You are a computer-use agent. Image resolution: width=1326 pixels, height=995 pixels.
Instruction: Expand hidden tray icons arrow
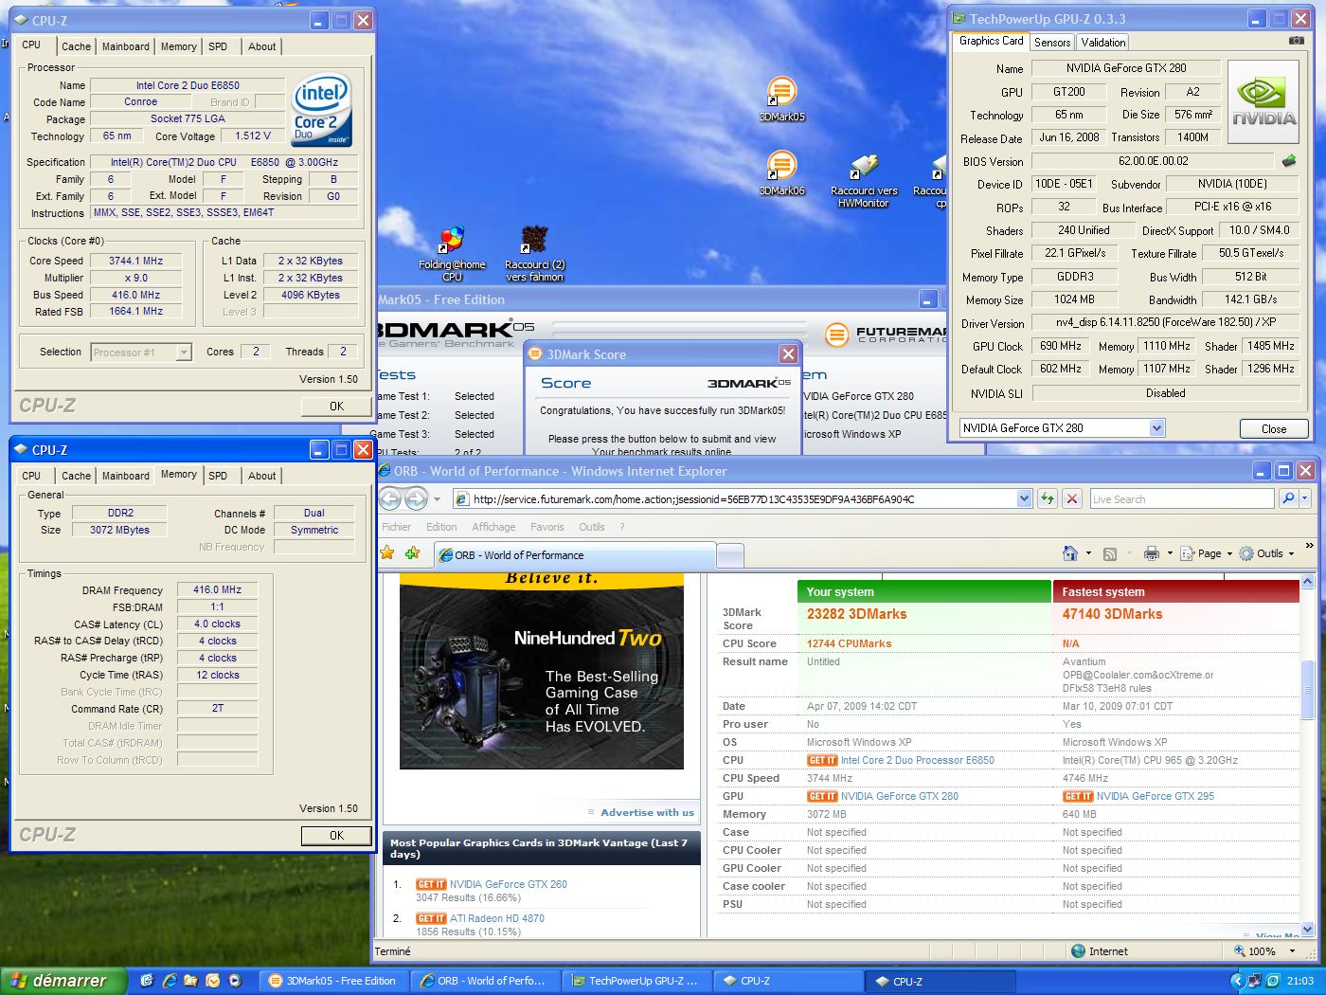(1237, 981)
